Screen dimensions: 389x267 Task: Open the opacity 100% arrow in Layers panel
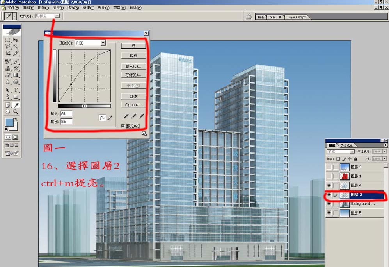[385, 151]
